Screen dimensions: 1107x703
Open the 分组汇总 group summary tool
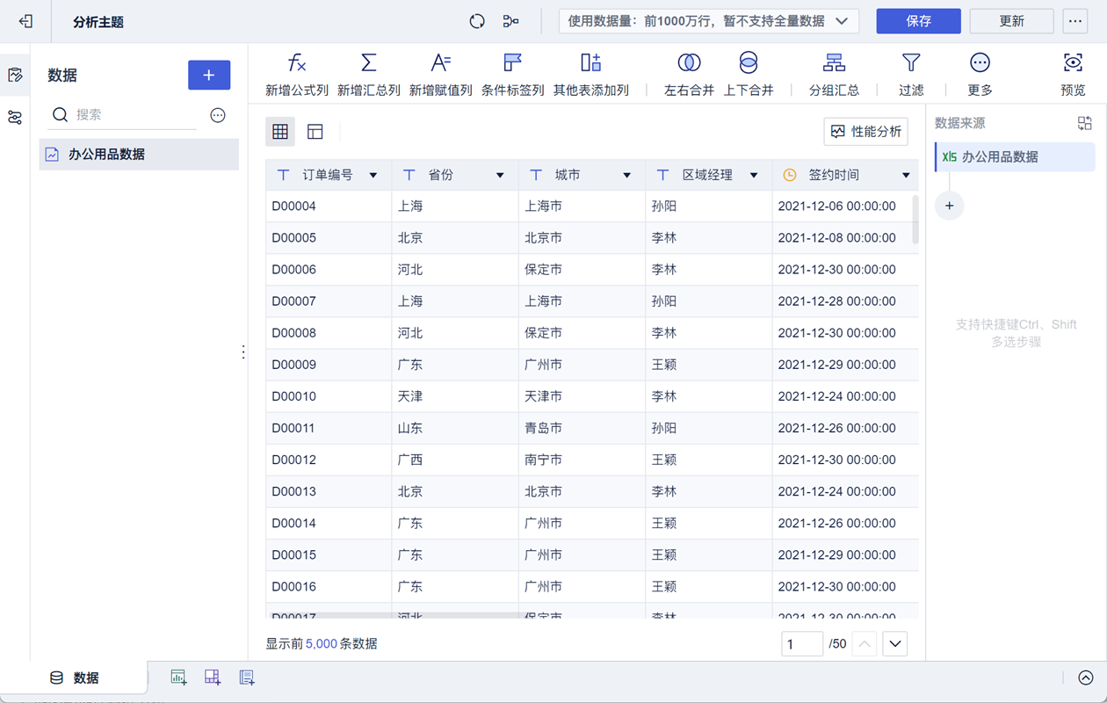(x=834, y=63)
